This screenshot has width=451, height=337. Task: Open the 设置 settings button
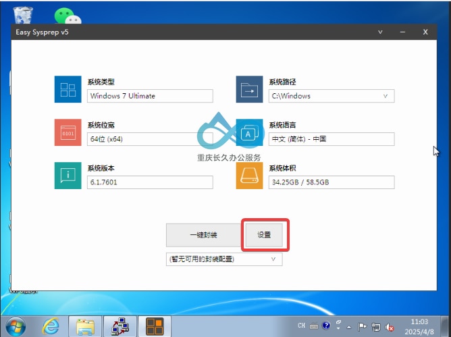point(264,235)
